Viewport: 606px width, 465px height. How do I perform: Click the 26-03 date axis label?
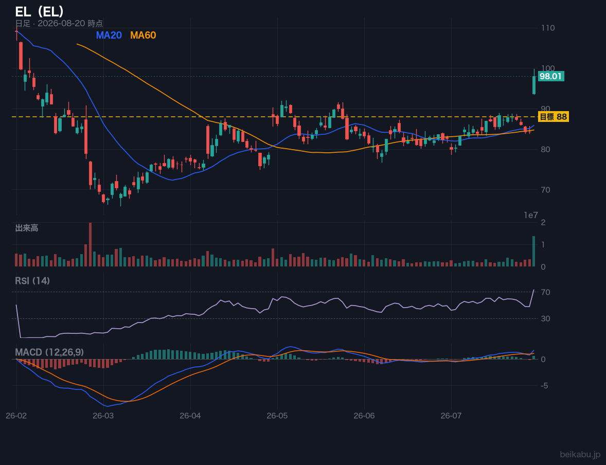click(x=103, y=416)
